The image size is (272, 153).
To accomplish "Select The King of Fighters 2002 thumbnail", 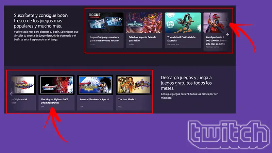I will tap(56, 85).
